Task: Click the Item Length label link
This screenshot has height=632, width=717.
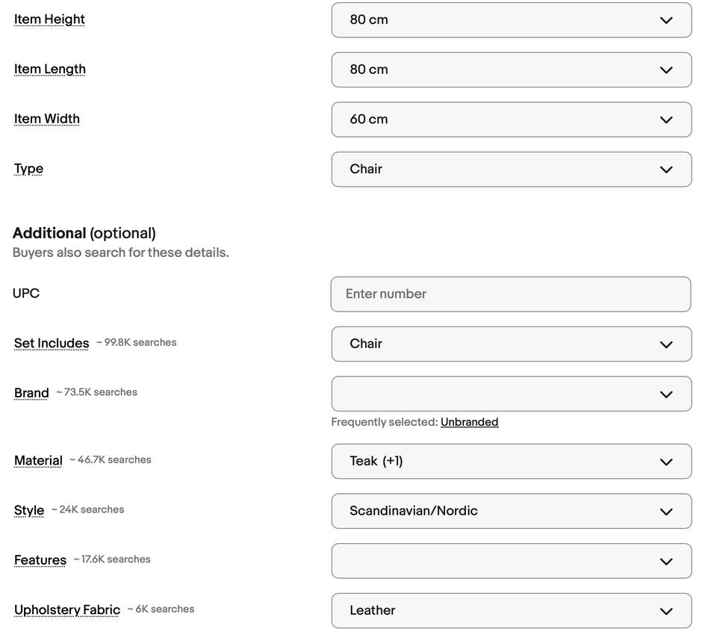Action: pyautogui.click(x=49, y=69)
